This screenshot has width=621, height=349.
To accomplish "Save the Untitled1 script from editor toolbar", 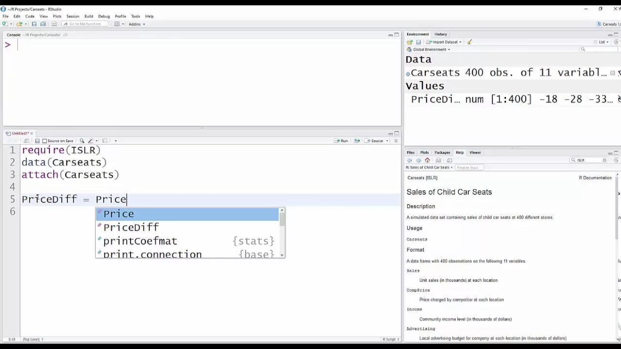I will [x=37, y=141].
